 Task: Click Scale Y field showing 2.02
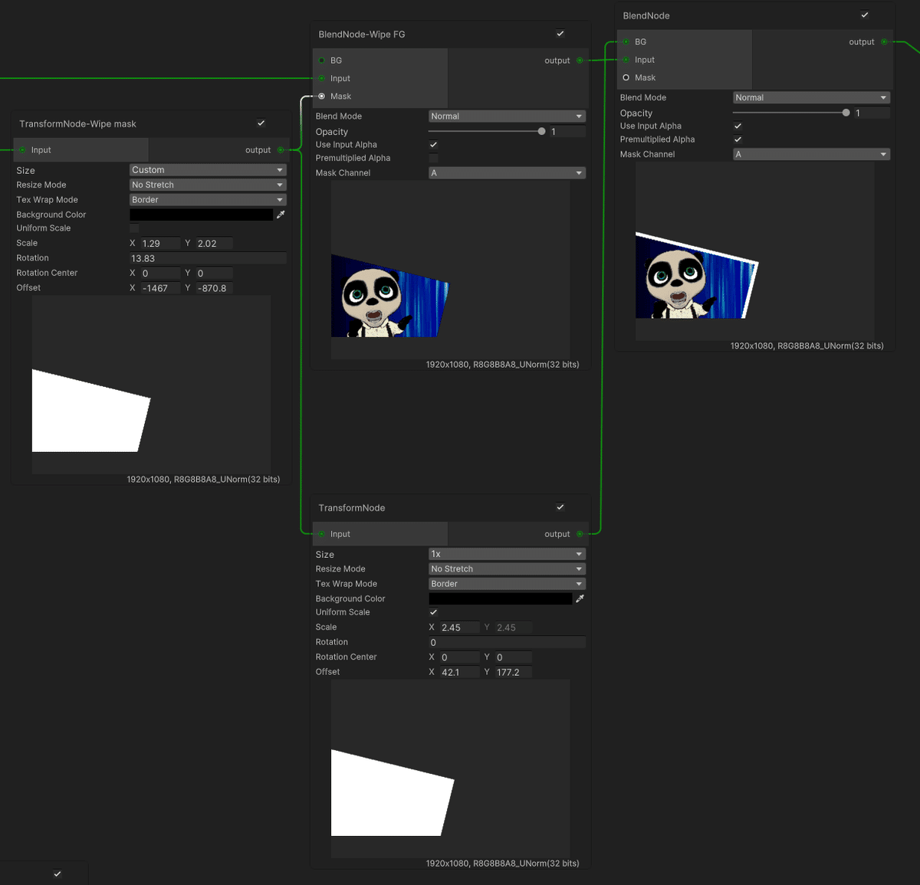coord(215,244)
